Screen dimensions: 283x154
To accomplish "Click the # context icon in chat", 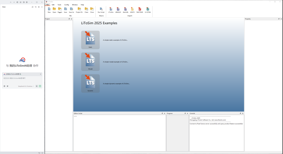I will 8,86.
